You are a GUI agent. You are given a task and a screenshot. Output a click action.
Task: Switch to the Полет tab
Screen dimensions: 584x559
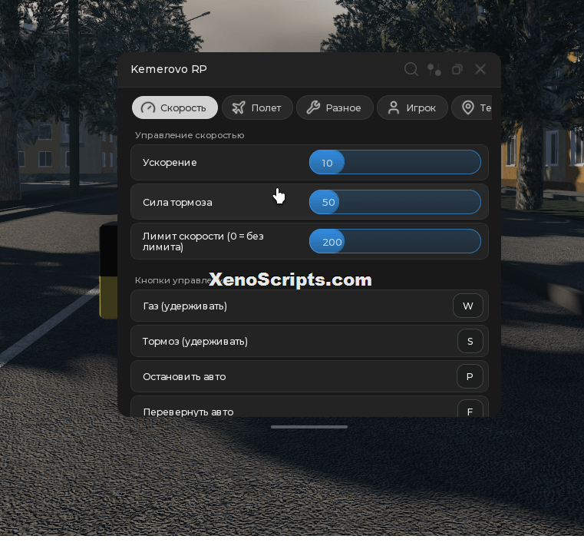[x=257, y=107]
